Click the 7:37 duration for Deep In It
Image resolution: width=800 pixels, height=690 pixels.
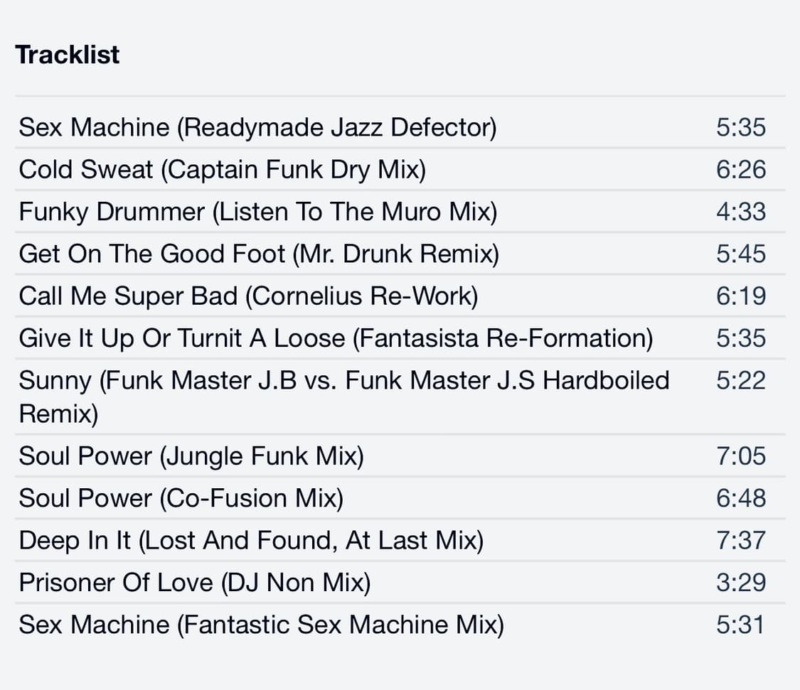(x=741, y=541)
